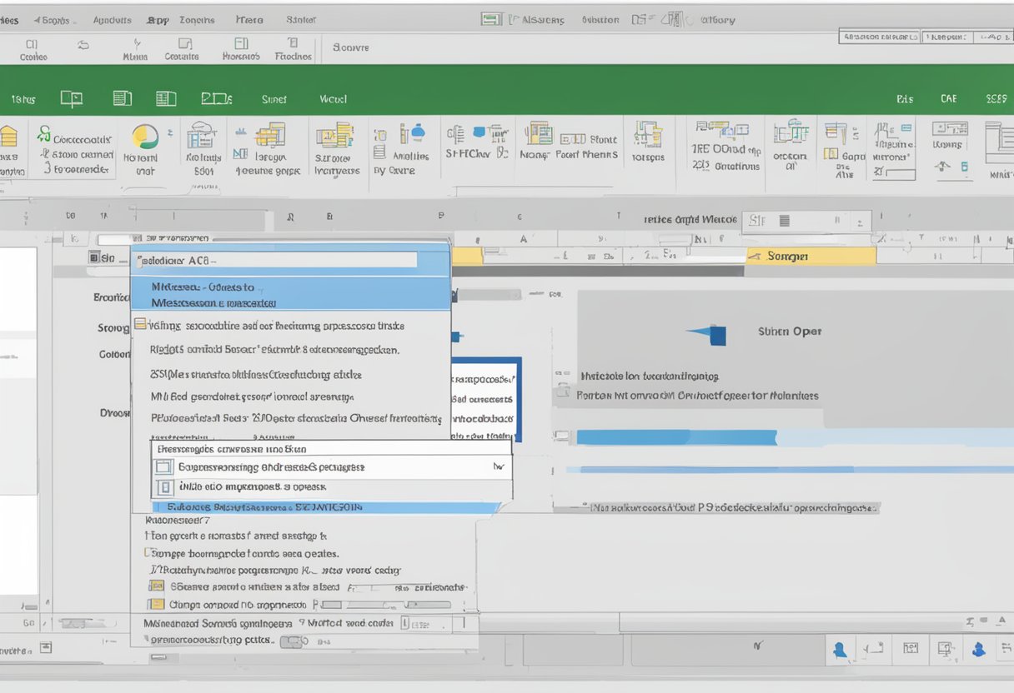Click the yellow folder icon at ribbon's left edge
The height and width of the screenshot is (693, 1014).
[8, 137]
